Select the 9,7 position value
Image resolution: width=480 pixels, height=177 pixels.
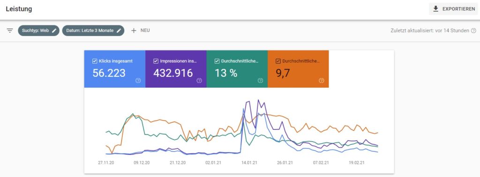[283, 74]
